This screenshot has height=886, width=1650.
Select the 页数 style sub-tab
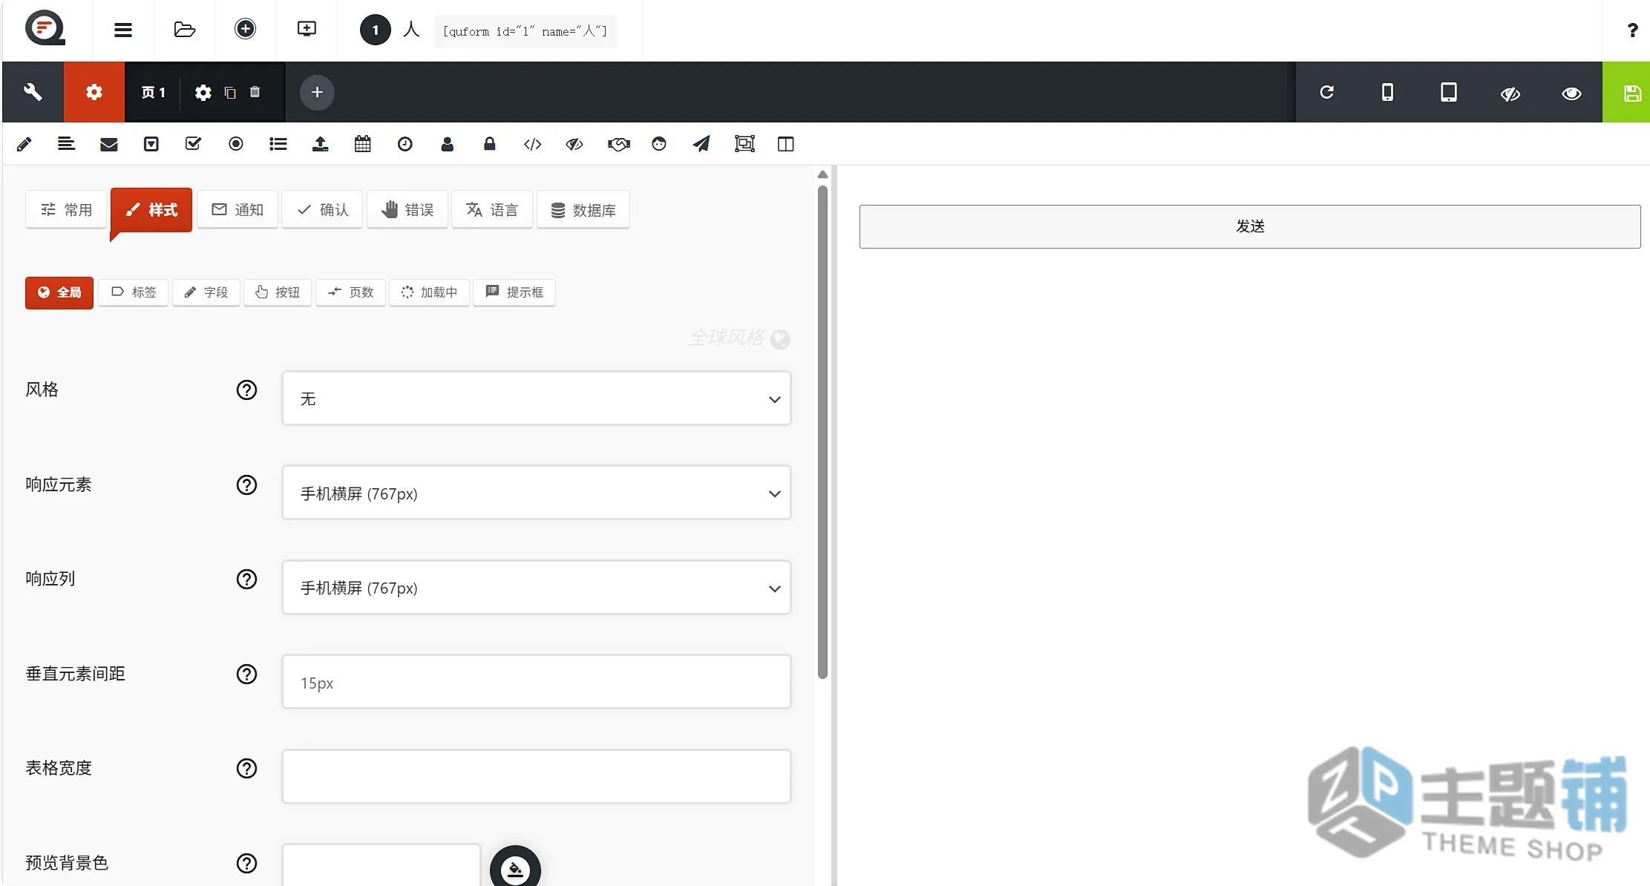[350, 292]
